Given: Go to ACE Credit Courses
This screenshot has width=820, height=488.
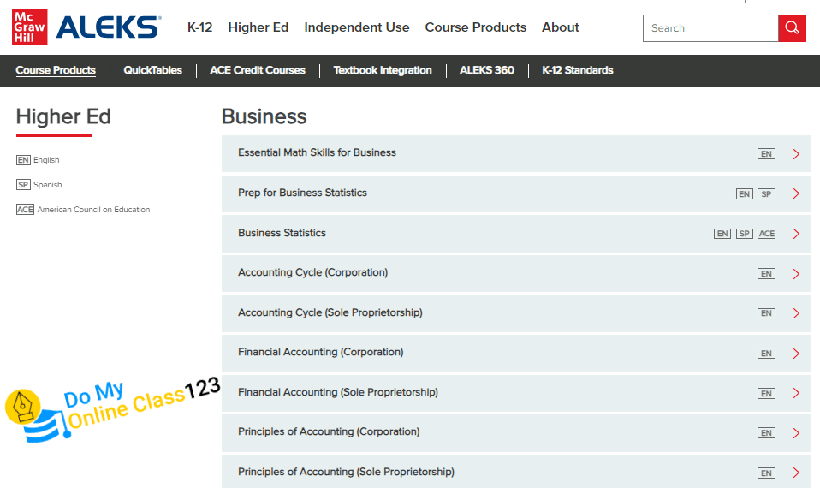Looking at the screenshot, I should click(258, 70).
